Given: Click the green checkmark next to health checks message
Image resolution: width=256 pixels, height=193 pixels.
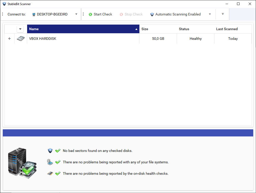Looking at the screenshot, I should [58, 173].
